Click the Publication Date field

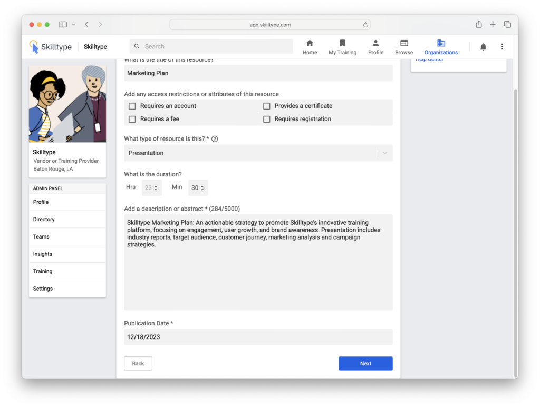[258, 337]
